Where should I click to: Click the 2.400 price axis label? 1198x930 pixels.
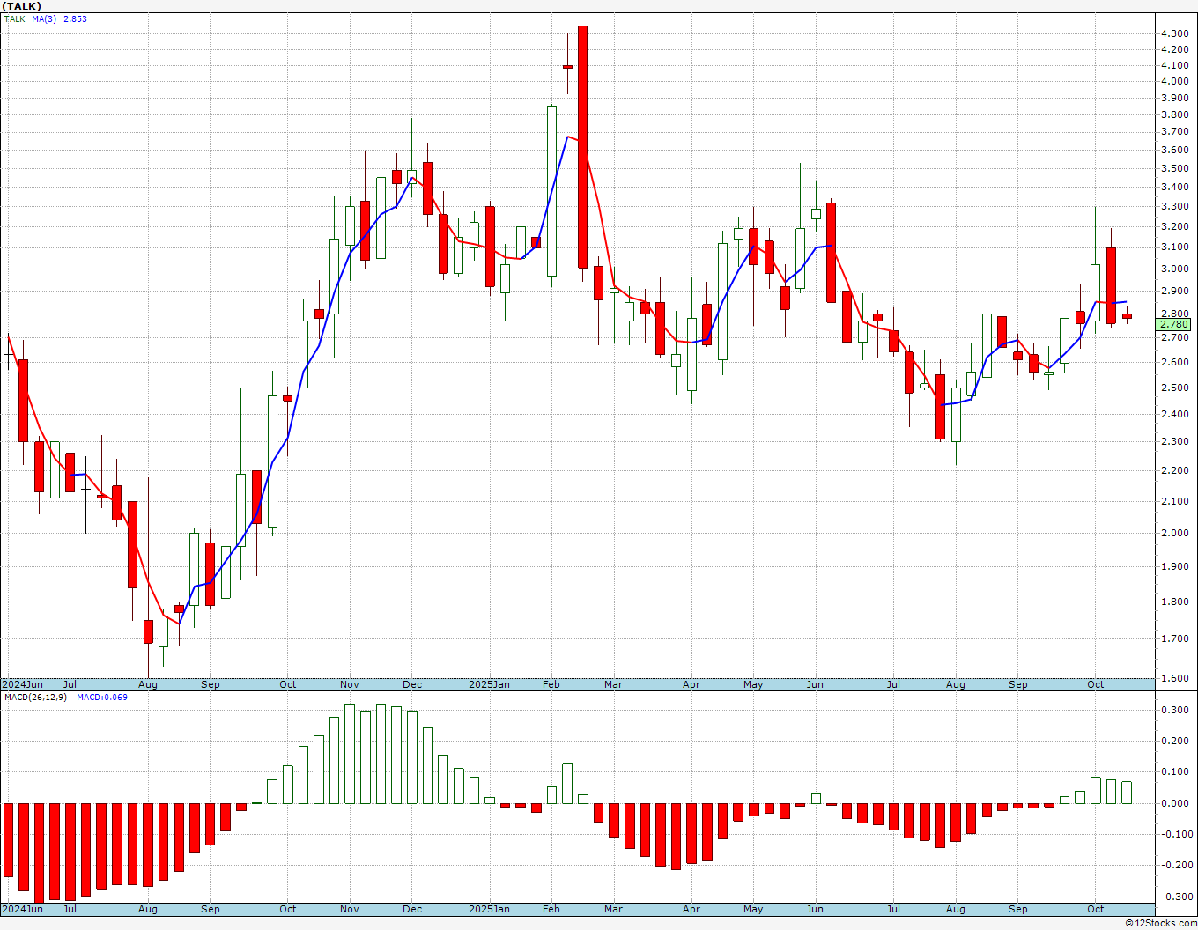1175,414
